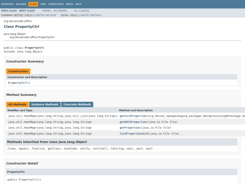Switch to Instance Methods tab
The image size is (245, 184).
click(x=45, y=104)
